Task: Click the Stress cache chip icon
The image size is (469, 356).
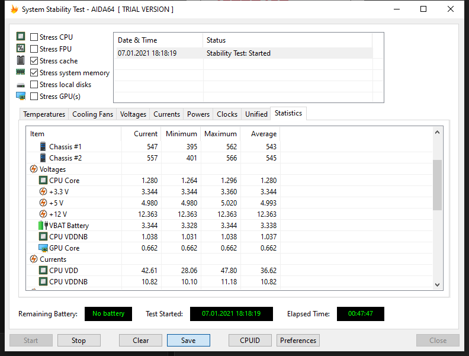Action: (x=21, y=60)
